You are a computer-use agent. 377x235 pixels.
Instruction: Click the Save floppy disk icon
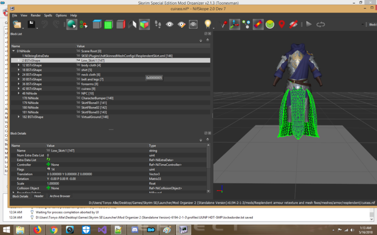pos(32,24)
